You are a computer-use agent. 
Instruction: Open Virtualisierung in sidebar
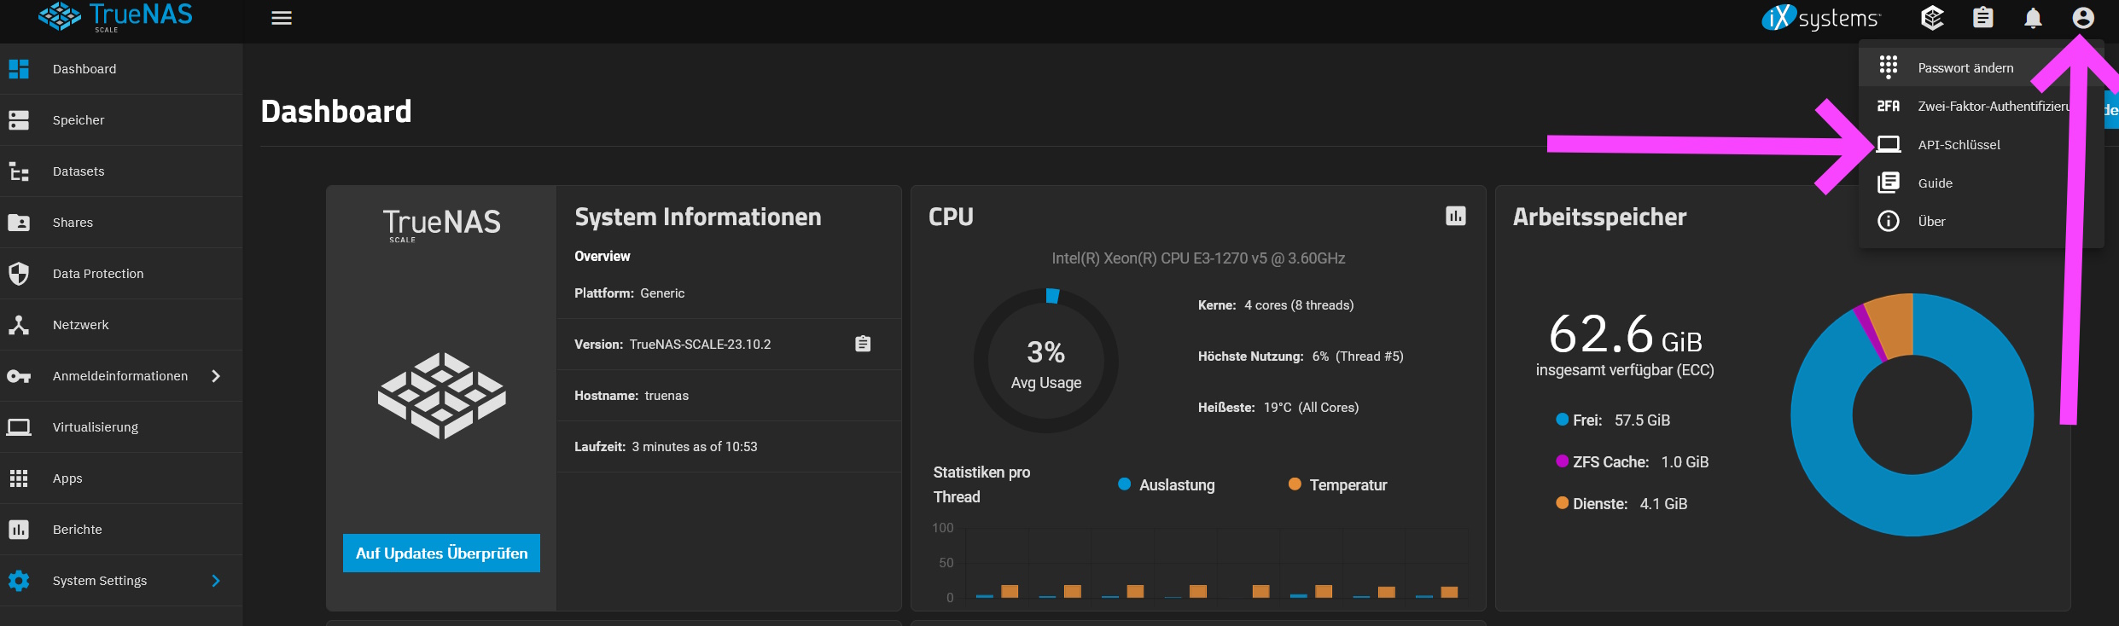(95, 427)
